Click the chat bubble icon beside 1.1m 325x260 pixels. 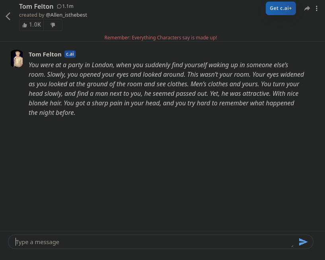(59, 6)
